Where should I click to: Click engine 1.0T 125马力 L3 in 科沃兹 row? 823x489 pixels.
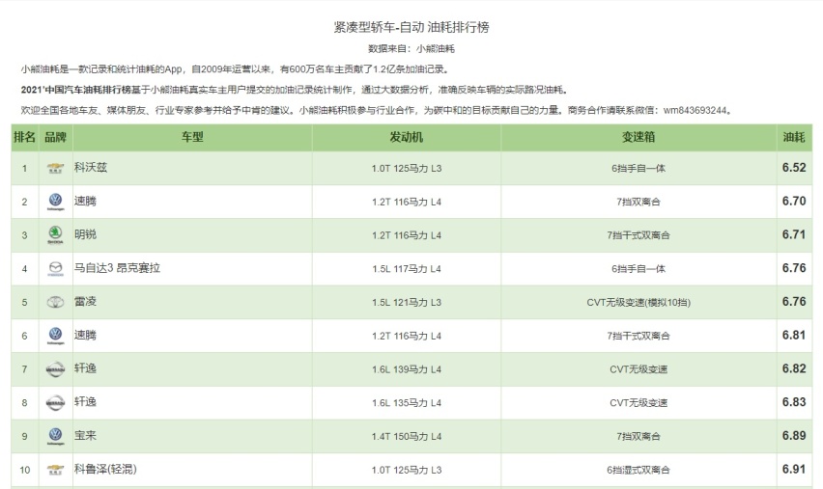click(407, 169)
